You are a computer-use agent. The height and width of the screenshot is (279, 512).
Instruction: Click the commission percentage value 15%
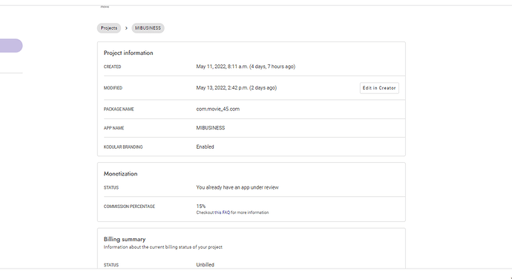click(201, 206)
